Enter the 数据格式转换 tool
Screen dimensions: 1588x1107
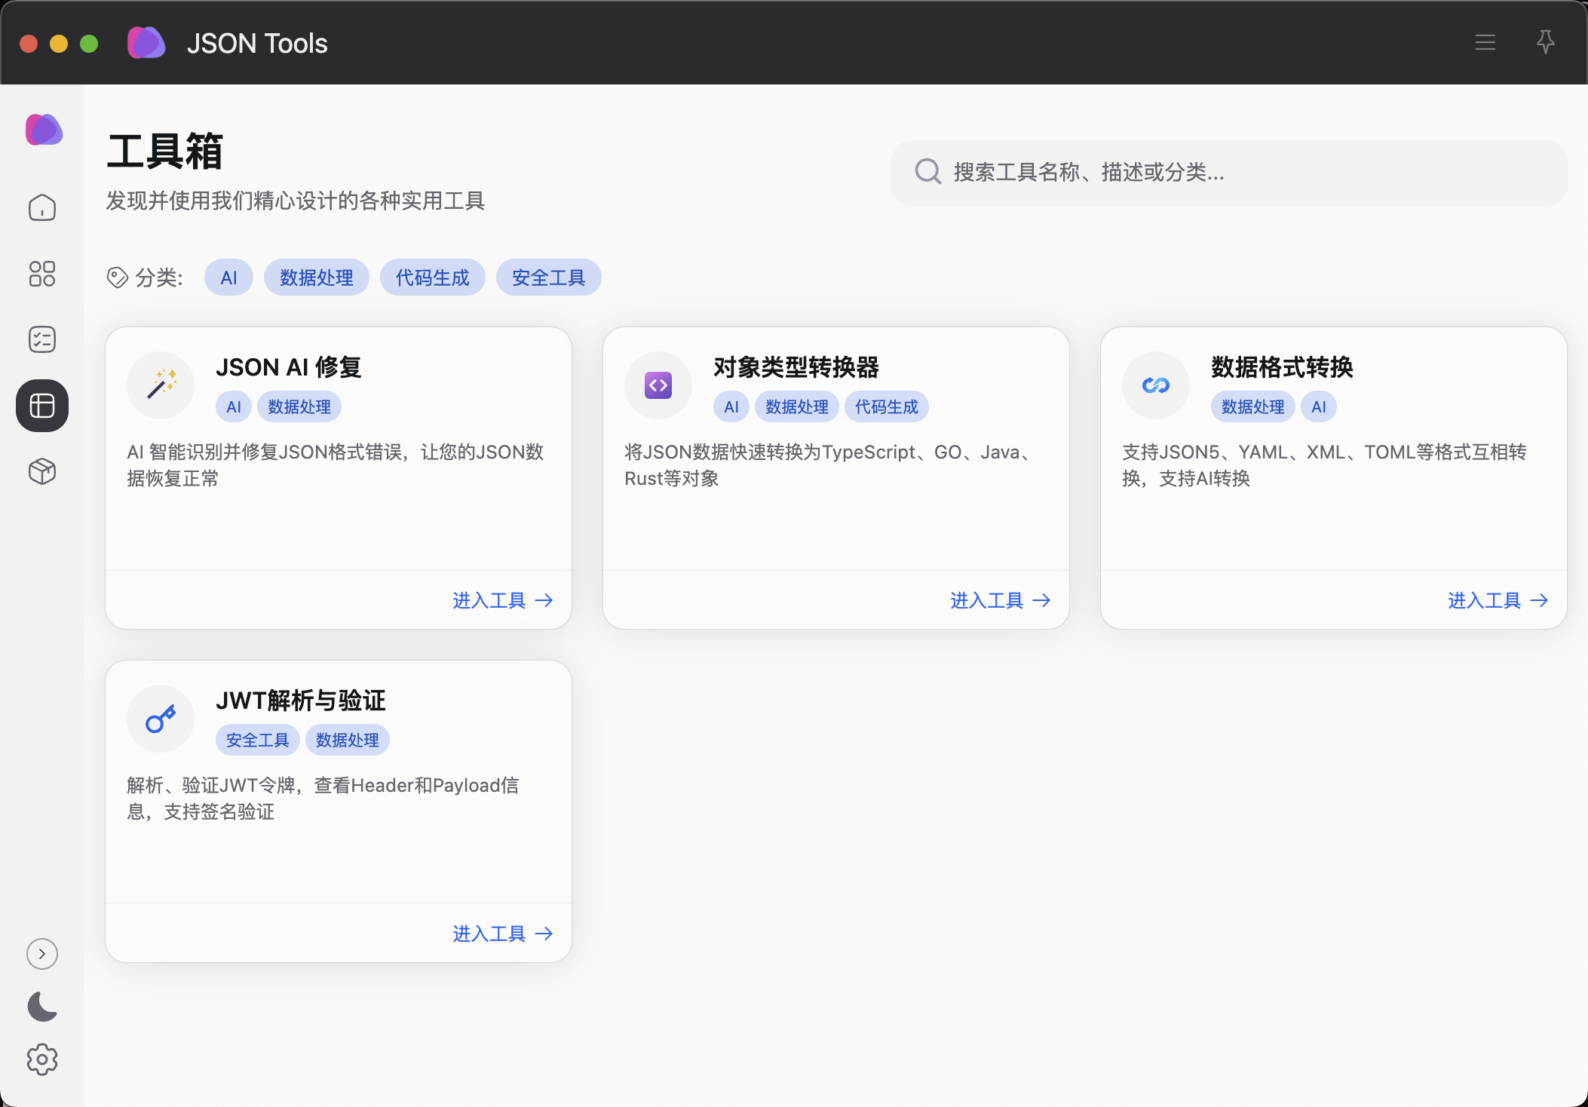(x=1498, y=600)
